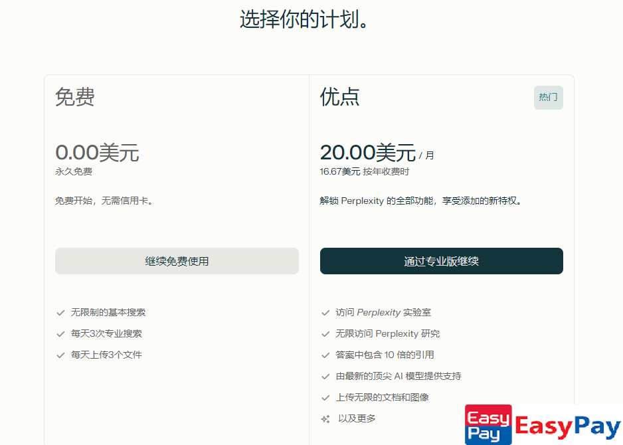Click the 免费开始，无需信用卡。 description
This screenshot has width=623, height=445.
coord(104,201)
